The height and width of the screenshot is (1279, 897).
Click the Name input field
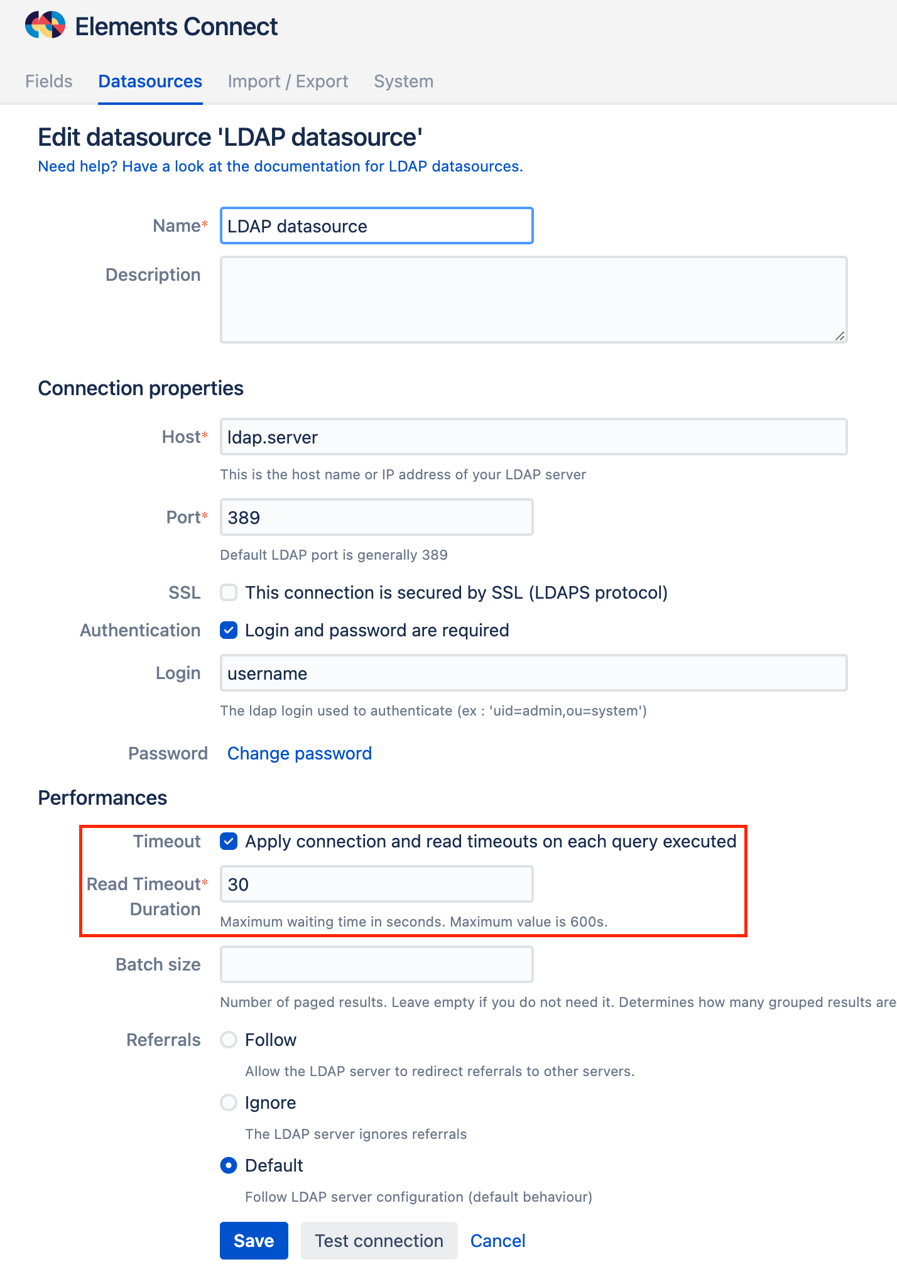point(376,226)
